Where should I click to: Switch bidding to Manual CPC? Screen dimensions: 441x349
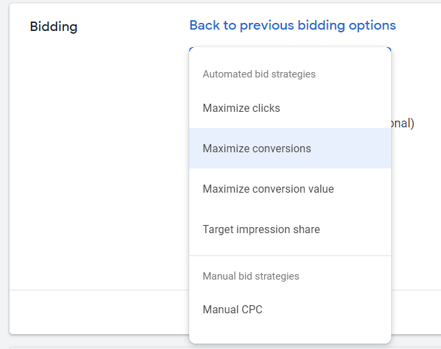click(x=232, y=310)
